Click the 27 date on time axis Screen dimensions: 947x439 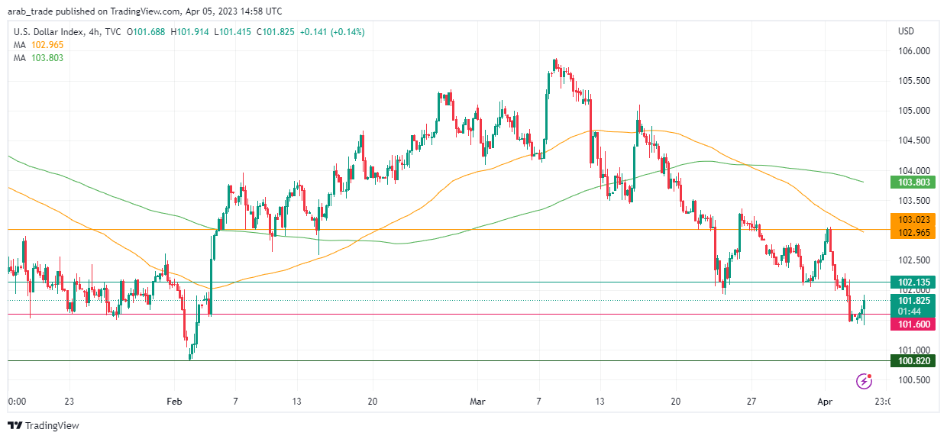click(x=751, y=401)
